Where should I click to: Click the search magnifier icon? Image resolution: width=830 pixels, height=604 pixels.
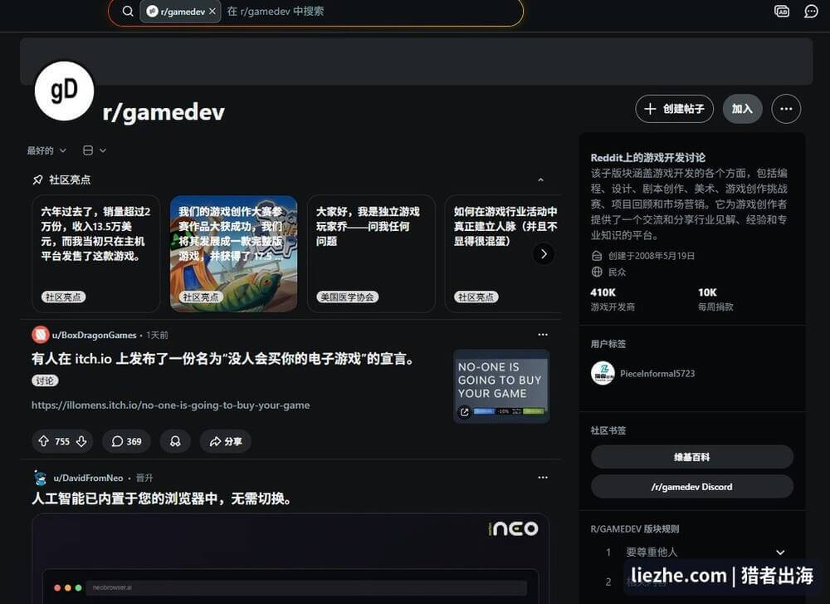(x=128, y=11)
